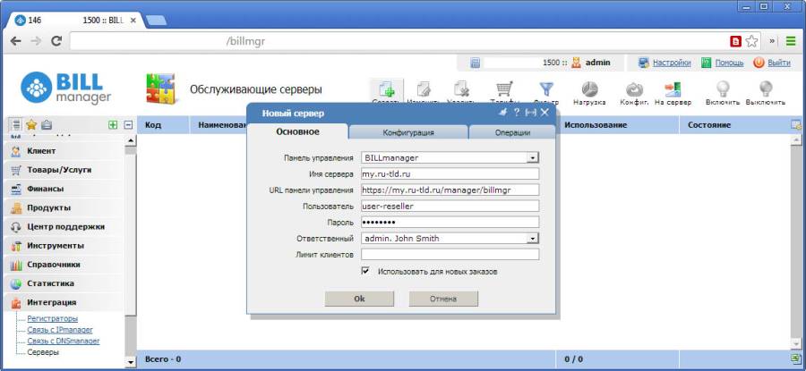Switch to the Основное tab
Image resolution: width=806 pixels, height=371 pixels.
click(x=297, y=132)
